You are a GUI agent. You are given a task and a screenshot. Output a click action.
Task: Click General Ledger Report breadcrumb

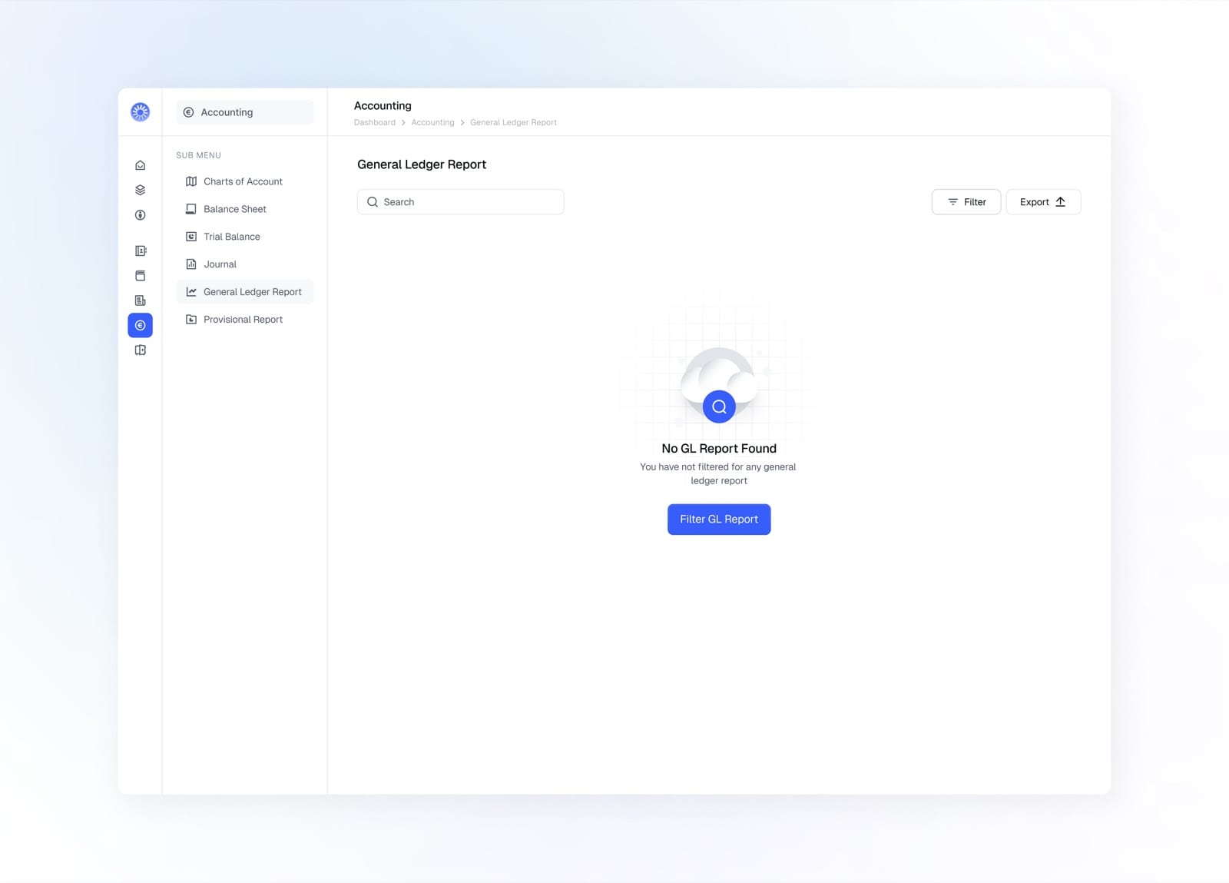coord(513,122)
